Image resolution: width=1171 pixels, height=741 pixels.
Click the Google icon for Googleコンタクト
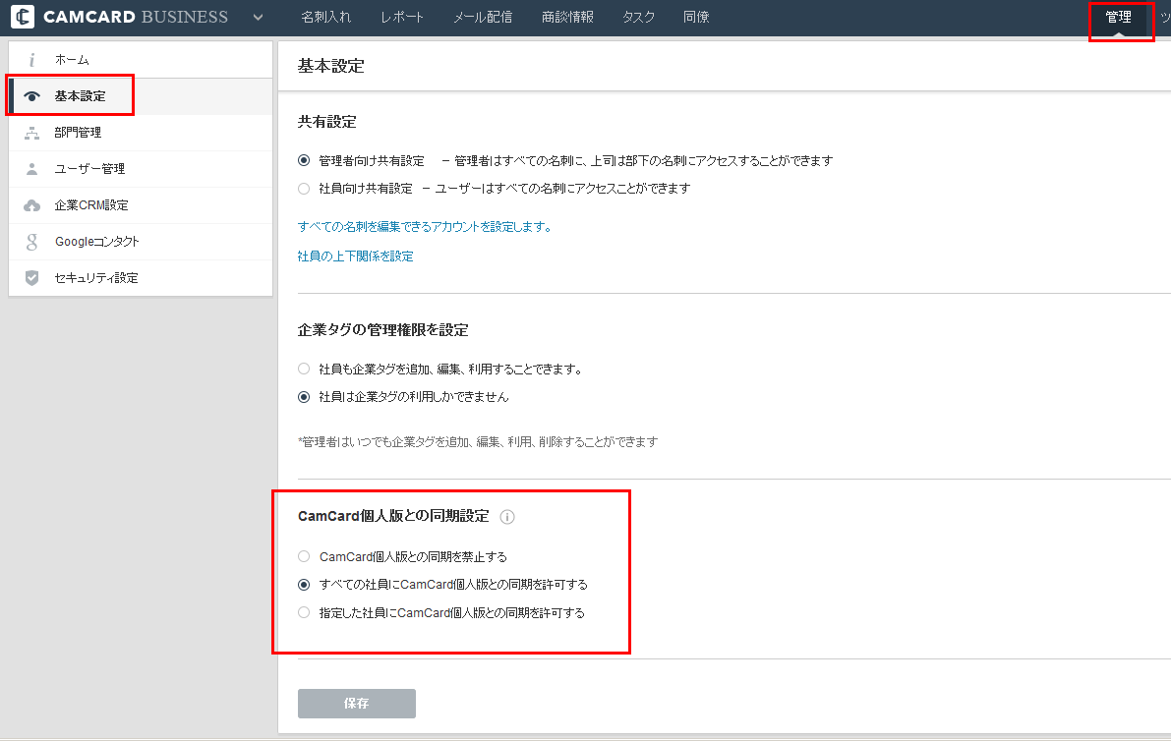pyautogui.click(x=31, y=242)
